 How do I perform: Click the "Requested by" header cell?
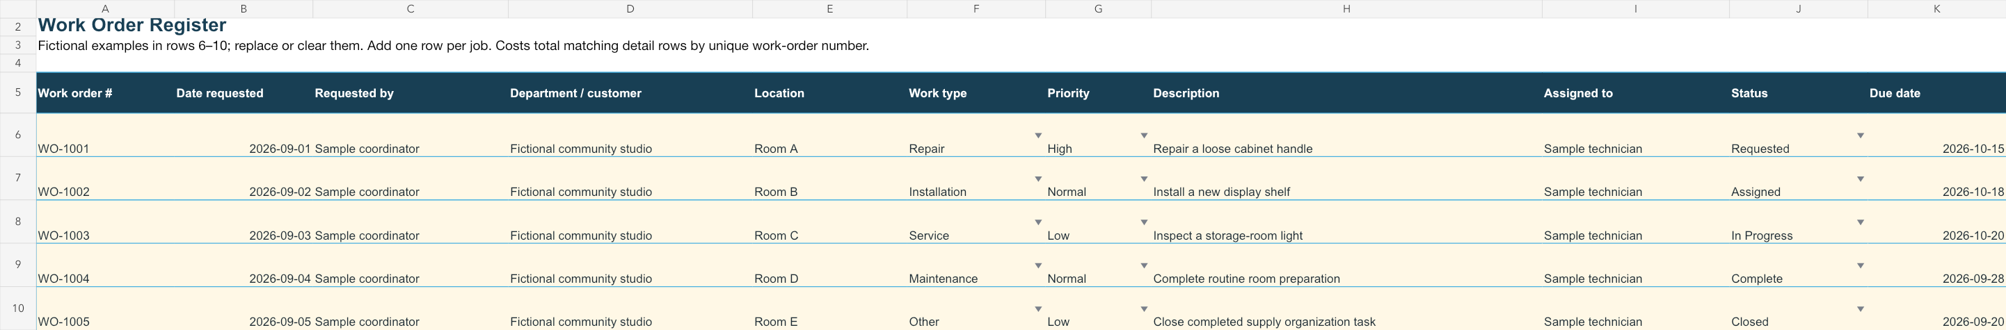point(411,93)
